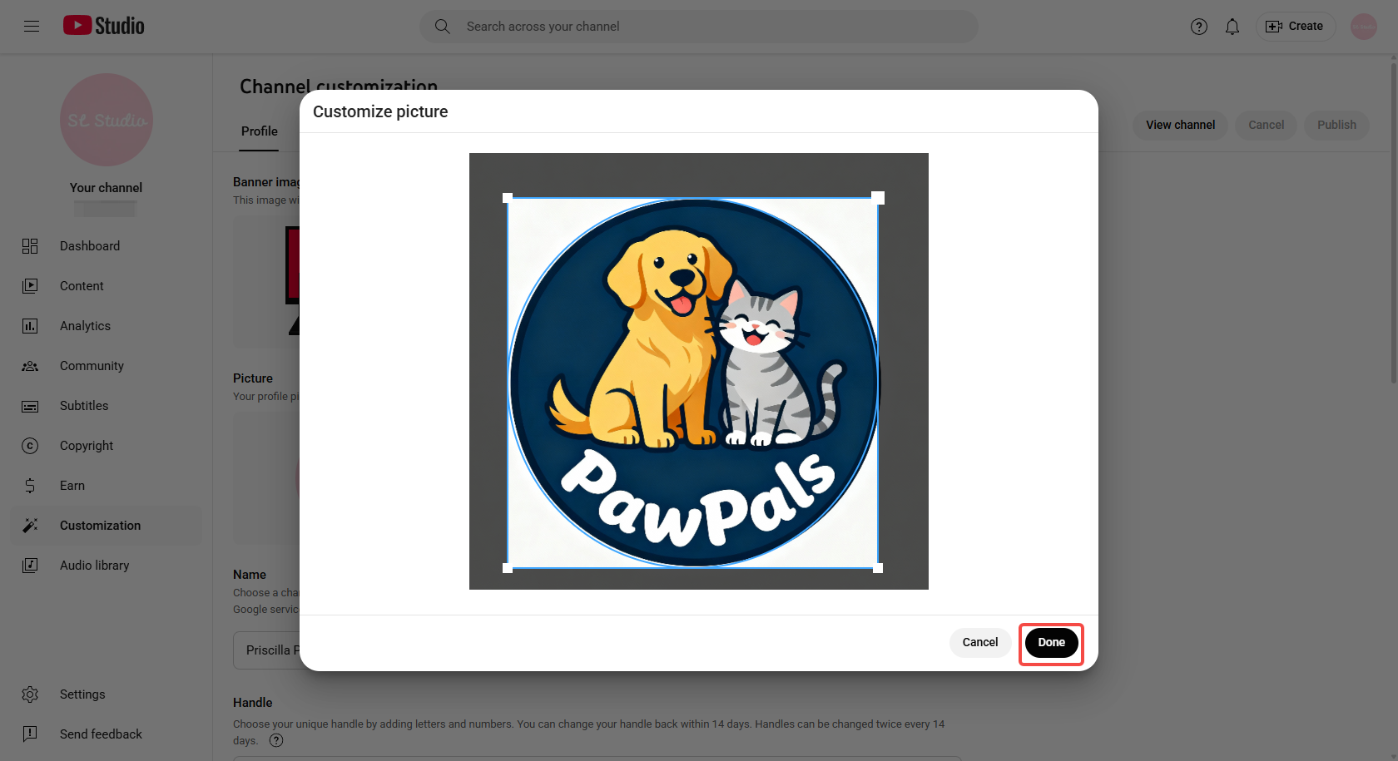Screen dimensions: 1398x761
Task: Open the Subtitles section
Action: (x=30, y=406)
